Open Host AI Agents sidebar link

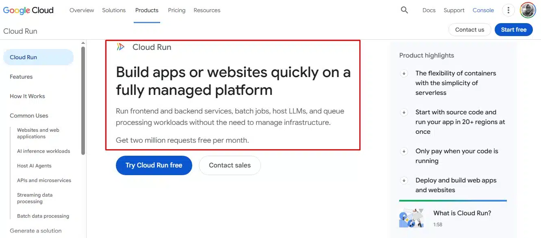pos(34,166)
